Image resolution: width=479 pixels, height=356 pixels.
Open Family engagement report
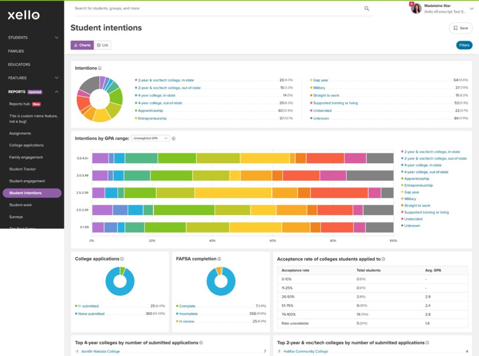click(x=26, y=157)
